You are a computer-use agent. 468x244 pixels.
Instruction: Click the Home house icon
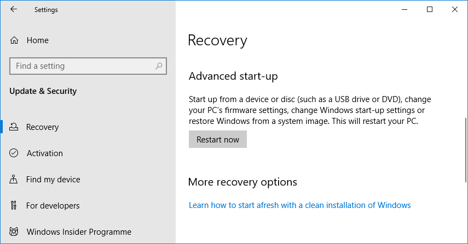point(14,40)
